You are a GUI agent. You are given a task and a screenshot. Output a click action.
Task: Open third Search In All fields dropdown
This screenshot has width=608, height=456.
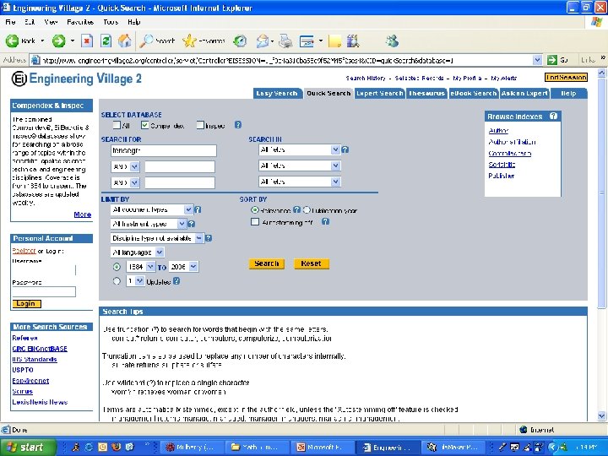[299, 182]
